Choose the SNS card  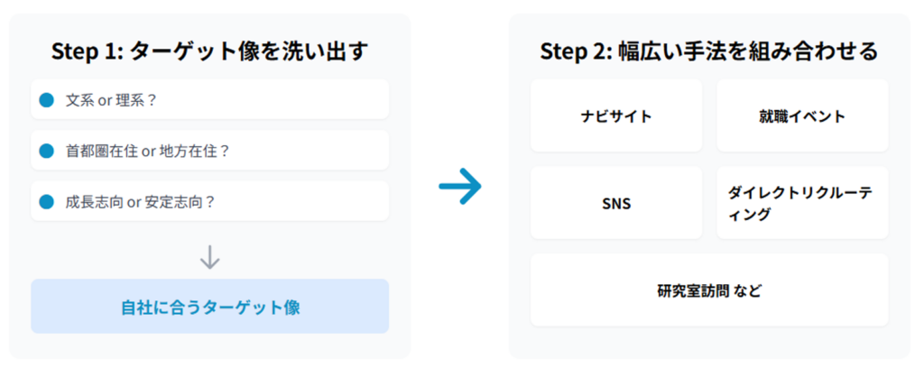tap(616, 203)
